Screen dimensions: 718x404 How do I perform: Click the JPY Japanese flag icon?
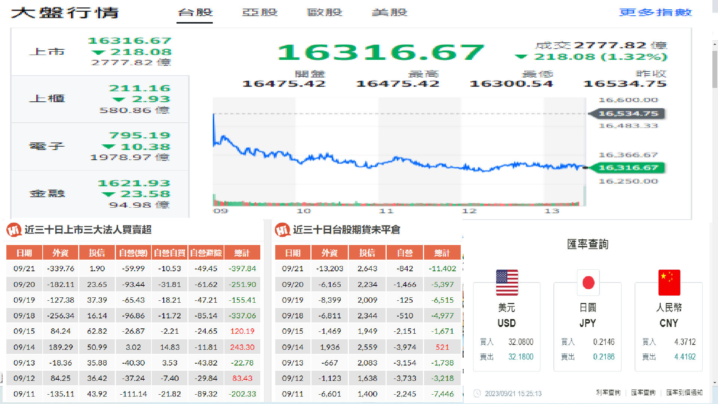588,282
